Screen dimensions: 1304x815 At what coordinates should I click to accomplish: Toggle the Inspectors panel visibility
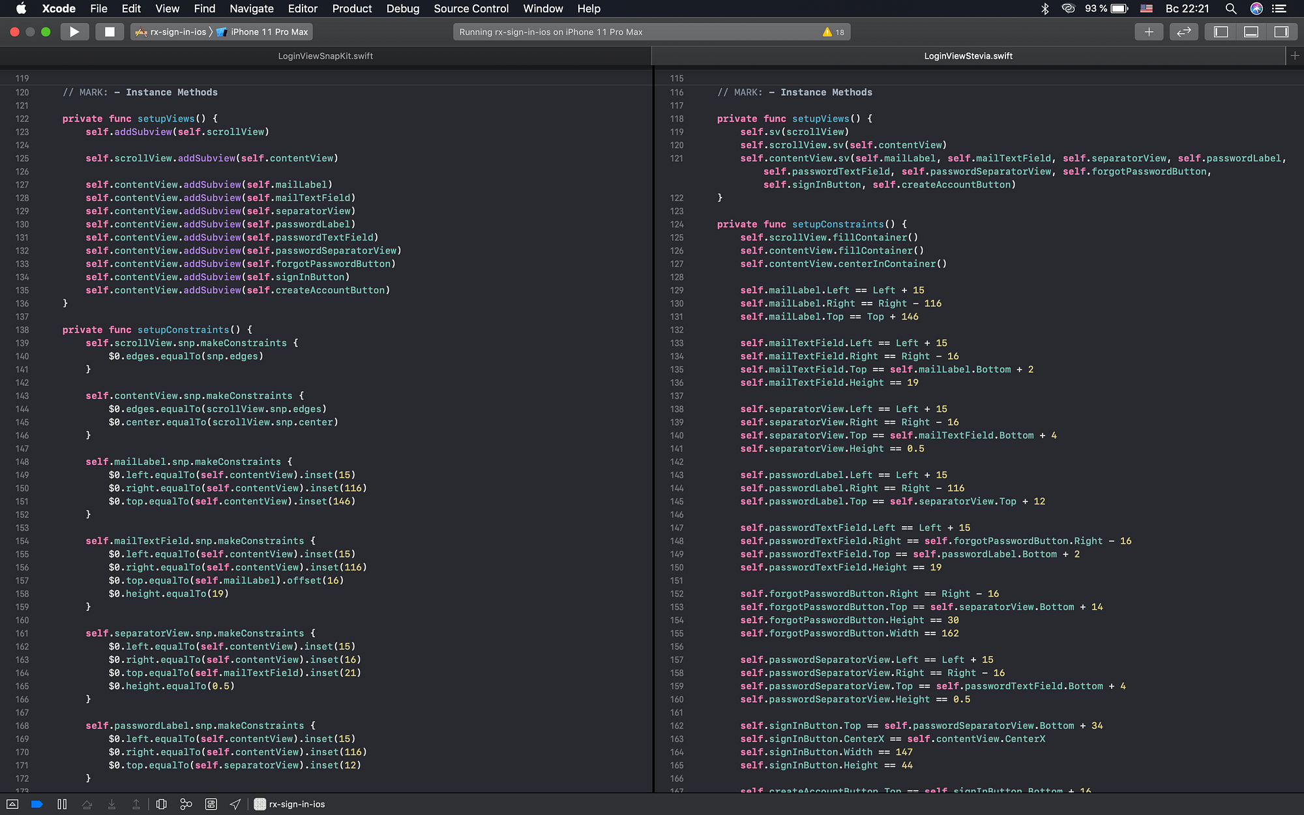pyautogui.click(x=1281, y=32)
